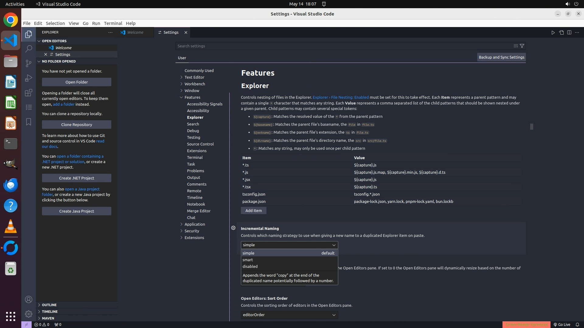Expand the Text Editor settings category
This screenshot has height=328, width=584.
click(194, 77)
